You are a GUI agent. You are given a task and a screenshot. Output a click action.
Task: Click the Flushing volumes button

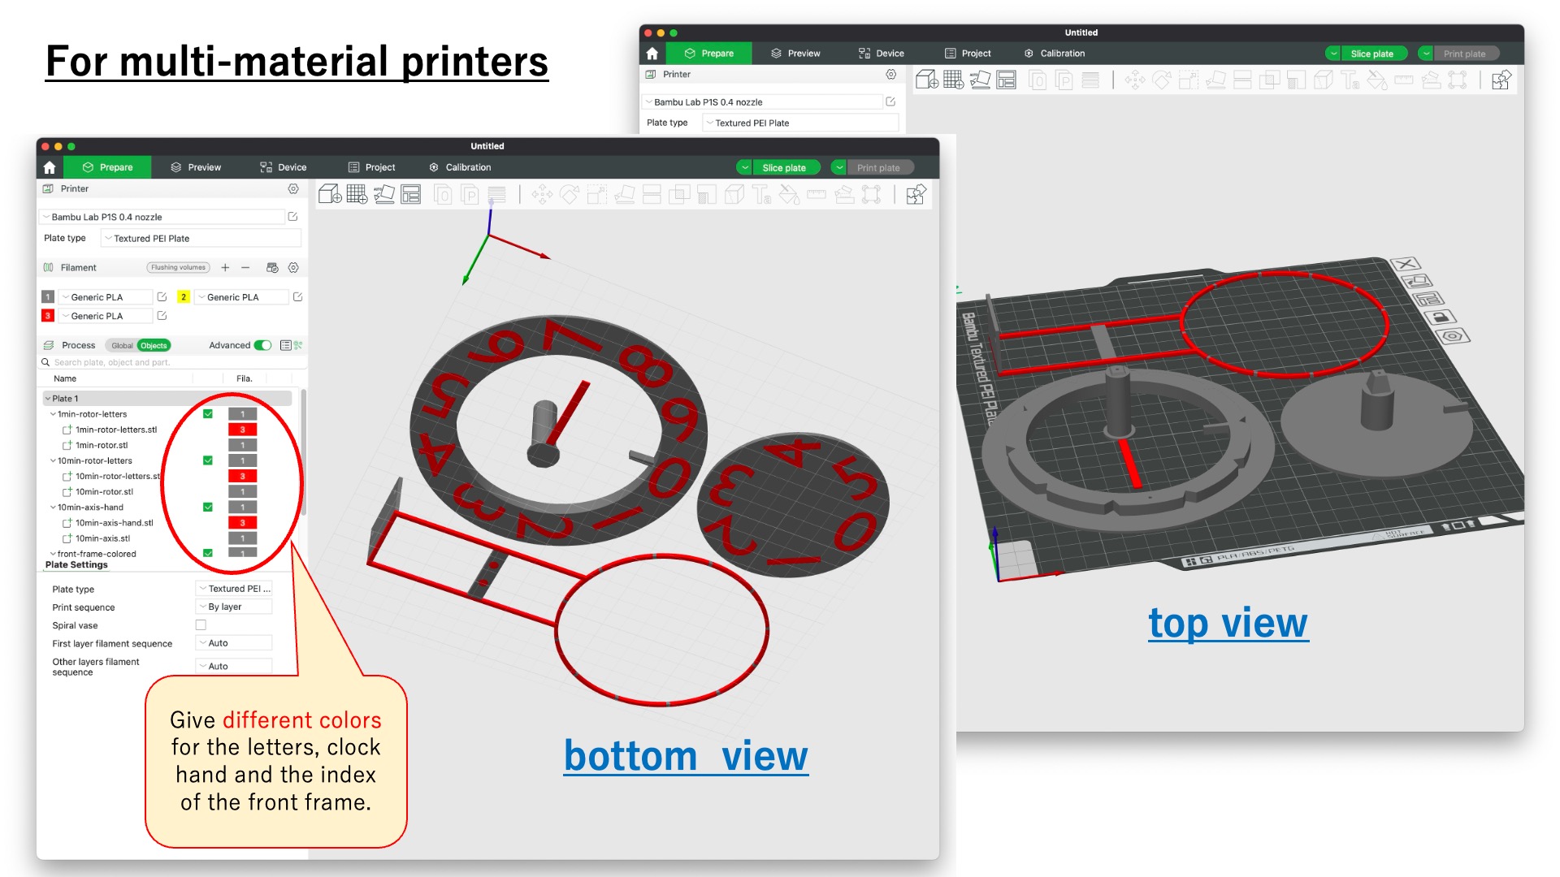tap(178, 268)
